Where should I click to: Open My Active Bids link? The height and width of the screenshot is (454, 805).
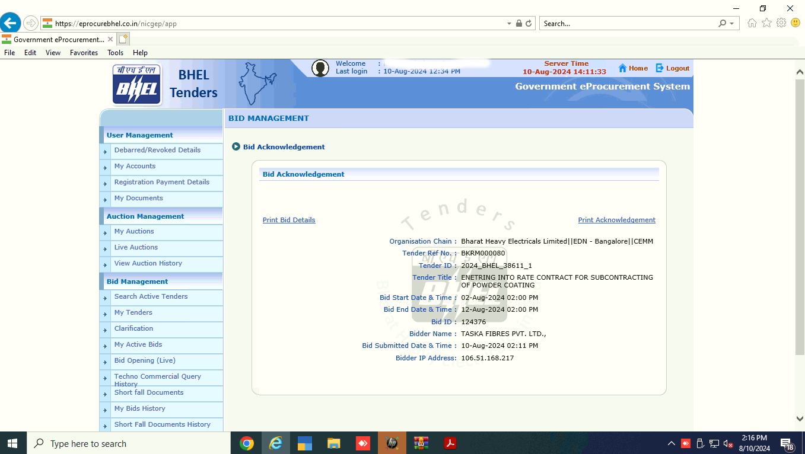[138, 344]
